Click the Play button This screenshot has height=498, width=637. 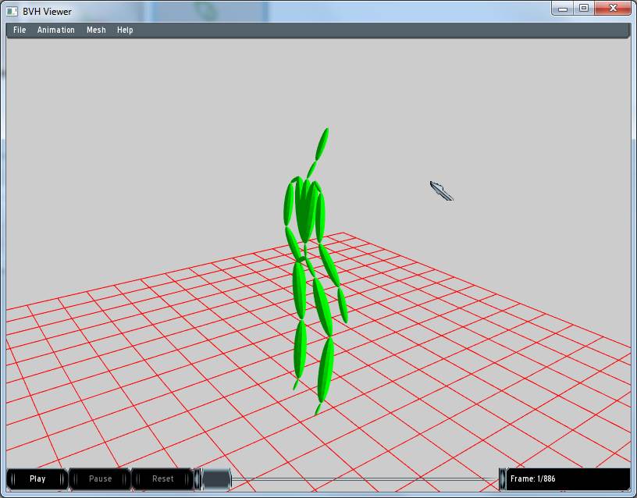(x=37, y=479)
